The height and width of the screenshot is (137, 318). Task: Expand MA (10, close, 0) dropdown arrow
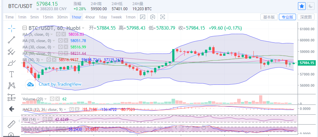54,41
